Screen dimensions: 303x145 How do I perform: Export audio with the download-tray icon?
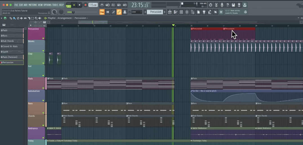pos(245,5)
